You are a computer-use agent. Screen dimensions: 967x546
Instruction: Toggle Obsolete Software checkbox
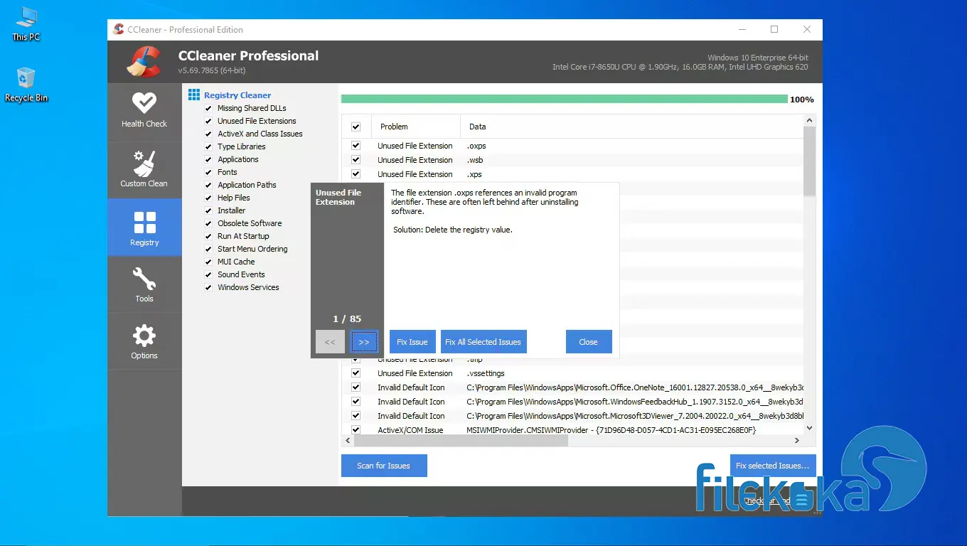[x=208, y=223]
